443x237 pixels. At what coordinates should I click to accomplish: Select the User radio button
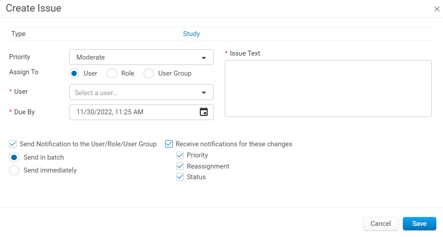click(x=74, y=73)
